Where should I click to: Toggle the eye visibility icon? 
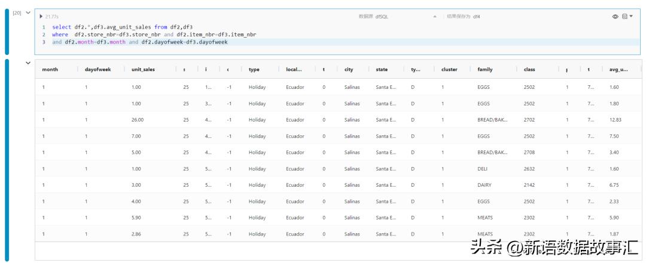pyautogui.click(x=615, y=17)
